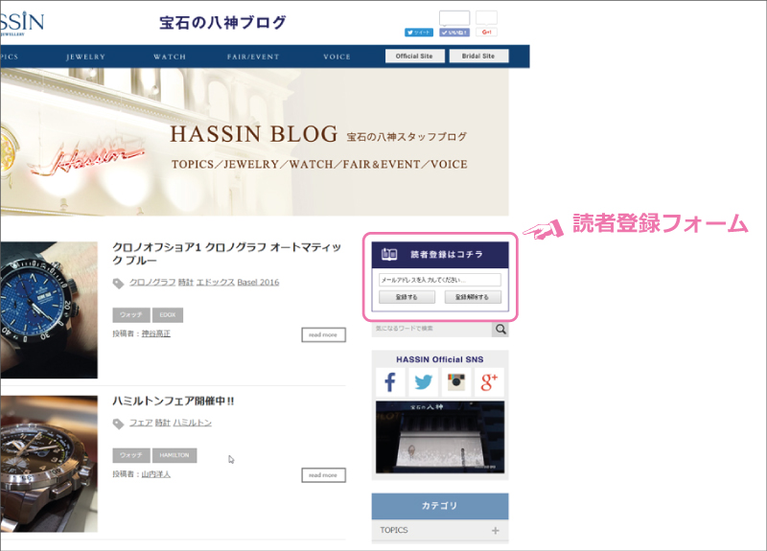The height and width of the screenshot is (551, 767).
Task: Click the store front photo under SNS
Action: coord(440,437)
